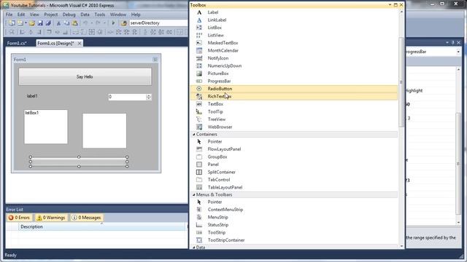Select the ToolTip control
The image size is (467, 262).
coord(215,111)
